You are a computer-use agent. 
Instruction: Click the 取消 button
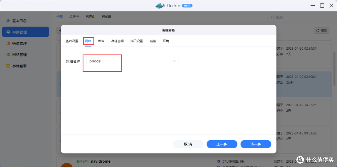(188, 144)
